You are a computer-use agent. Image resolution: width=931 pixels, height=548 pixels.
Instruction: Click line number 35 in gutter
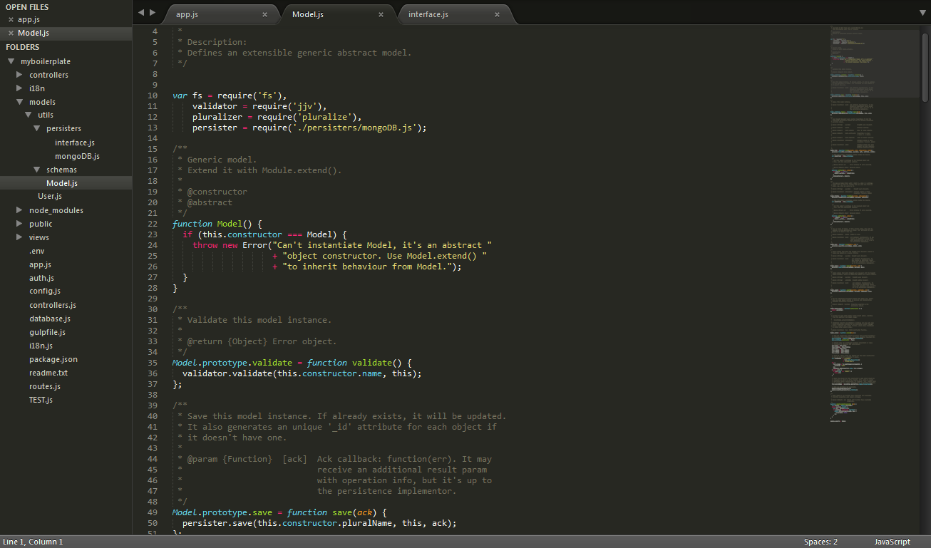click(x=153, y=363)
